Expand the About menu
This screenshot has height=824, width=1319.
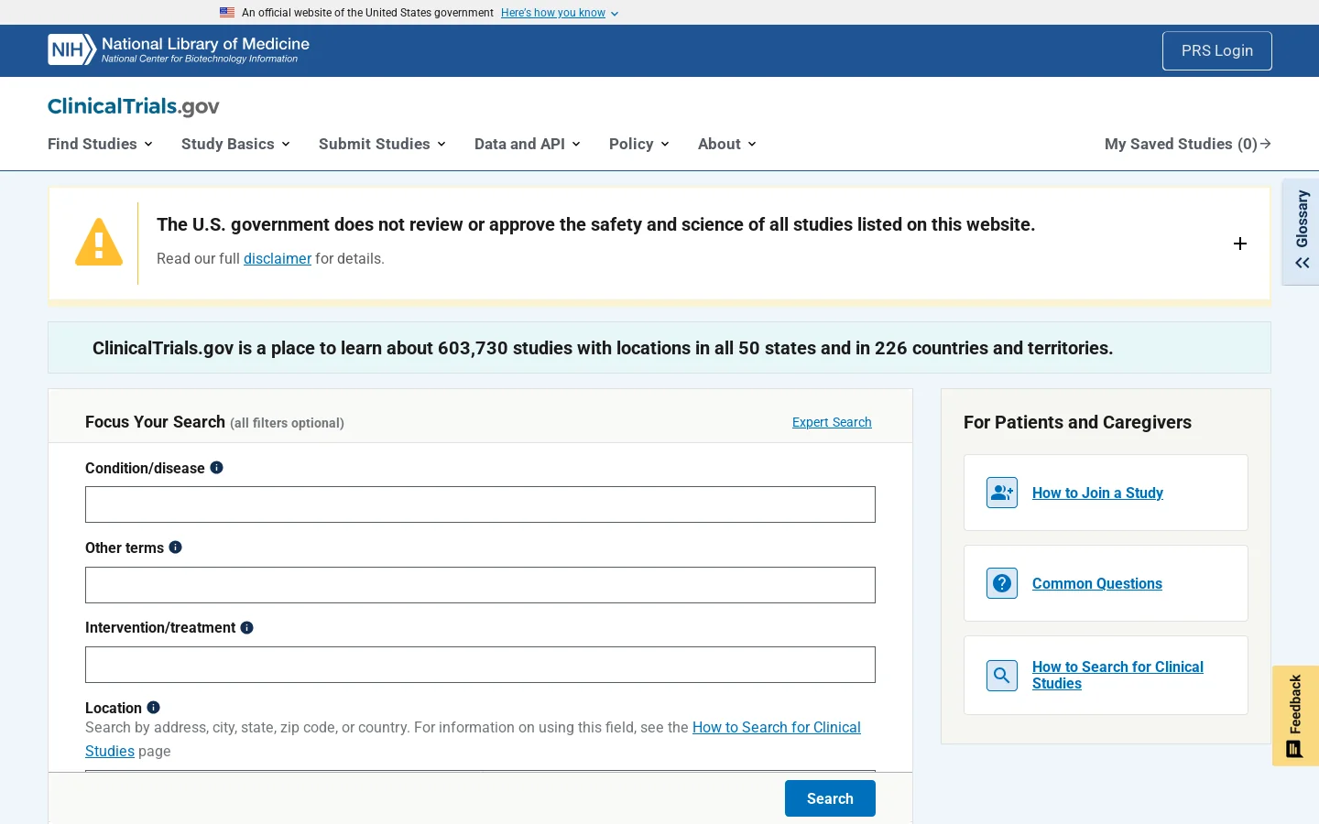[726, 144]
